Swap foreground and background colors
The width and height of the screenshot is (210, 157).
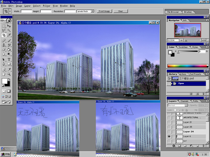9,79
